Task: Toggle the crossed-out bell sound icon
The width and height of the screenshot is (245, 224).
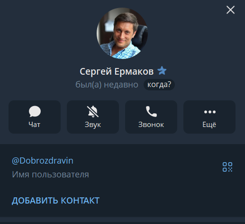Action: click(93, 111)
